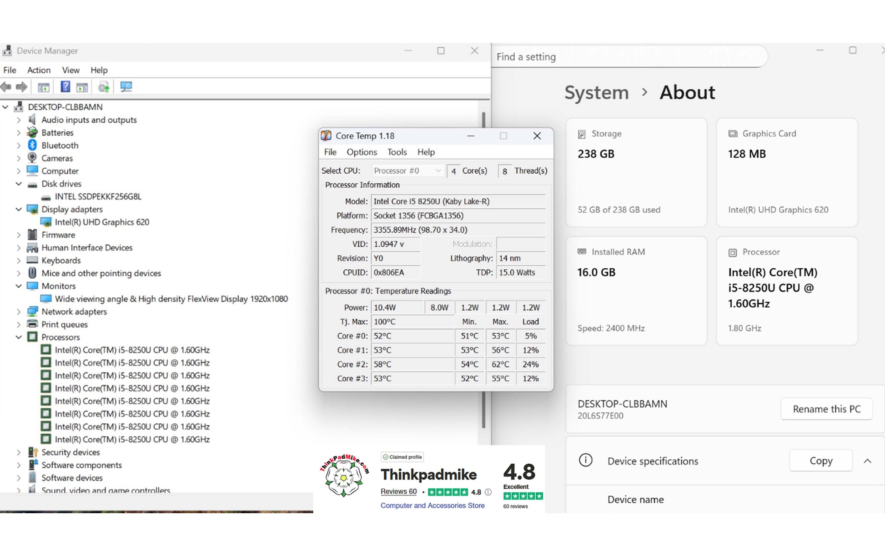Screen dimensions: 885x556
Task: Collapse the Processors tree node
Action: pyautogui.click(x=19, y=337)
